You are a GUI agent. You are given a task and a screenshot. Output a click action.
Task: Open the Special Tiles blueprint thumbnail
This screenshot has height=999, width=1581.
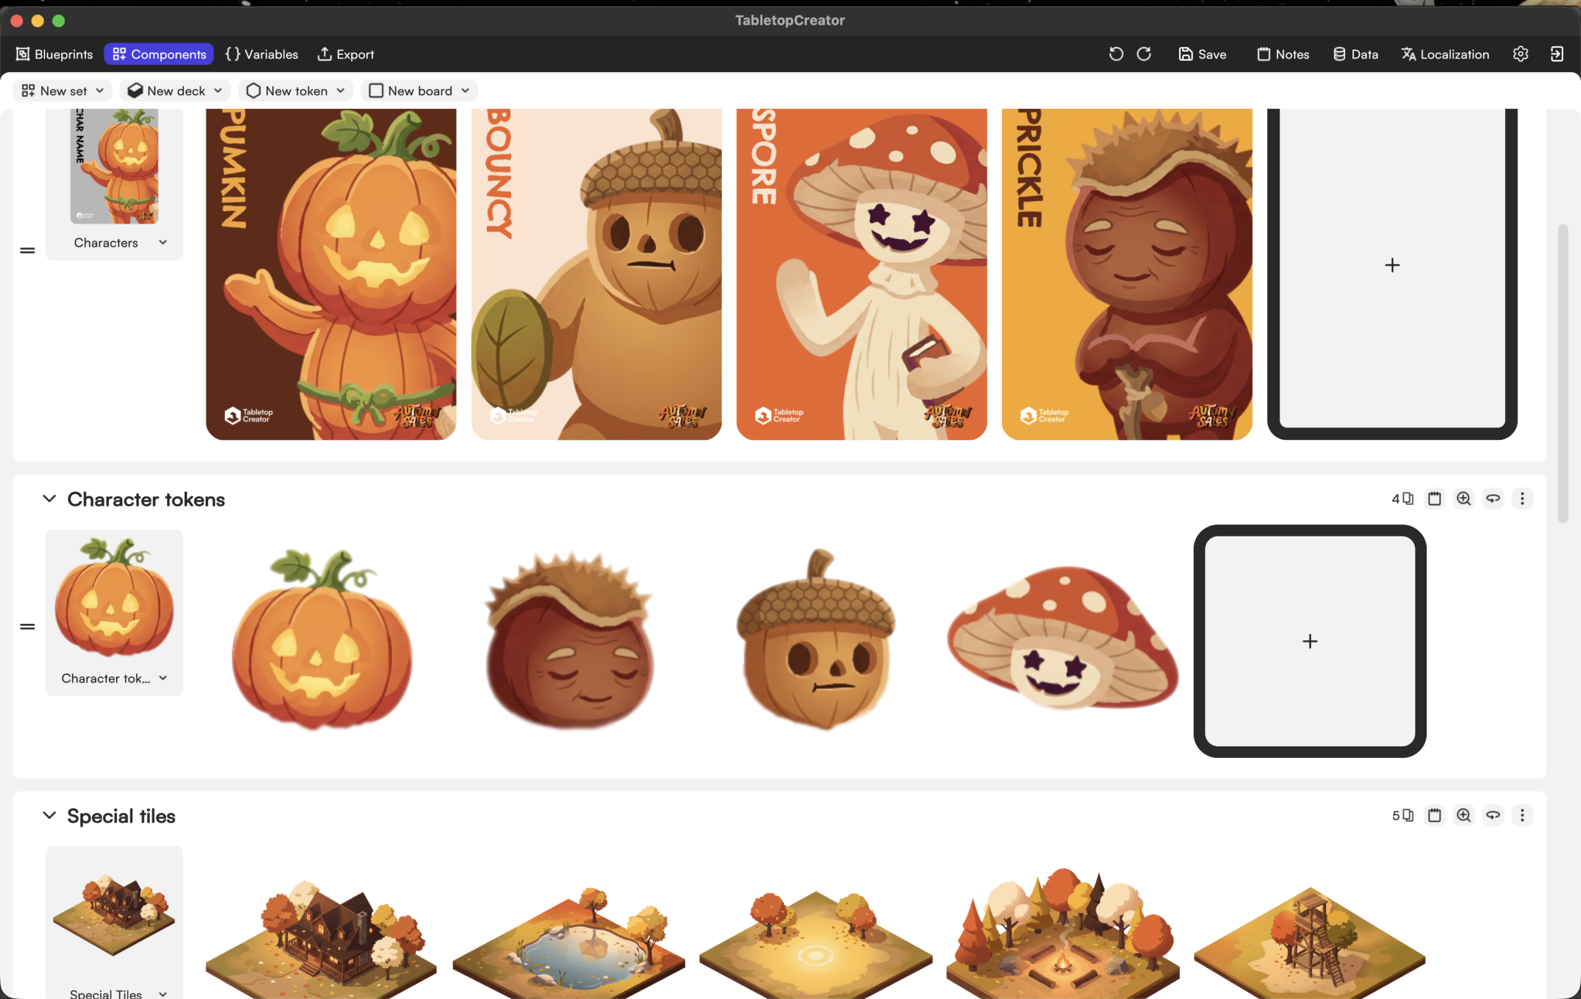pos(114,915)
